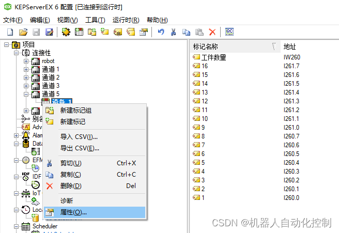Expand the 通道 3 node
Viewport: 339px width, 233px height.
coord(26,86)
